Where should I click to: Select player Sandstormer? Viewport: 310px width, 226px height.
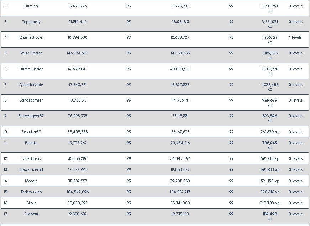point(31,100)
